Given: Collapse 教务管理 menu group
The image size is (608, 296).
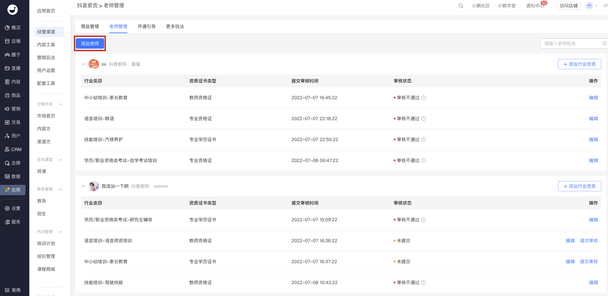Looking at the screenshot, I should coord(61,189).
